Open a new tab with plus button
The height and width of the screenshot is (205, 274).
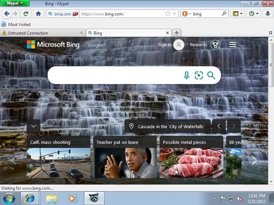(x=177, y=33)
